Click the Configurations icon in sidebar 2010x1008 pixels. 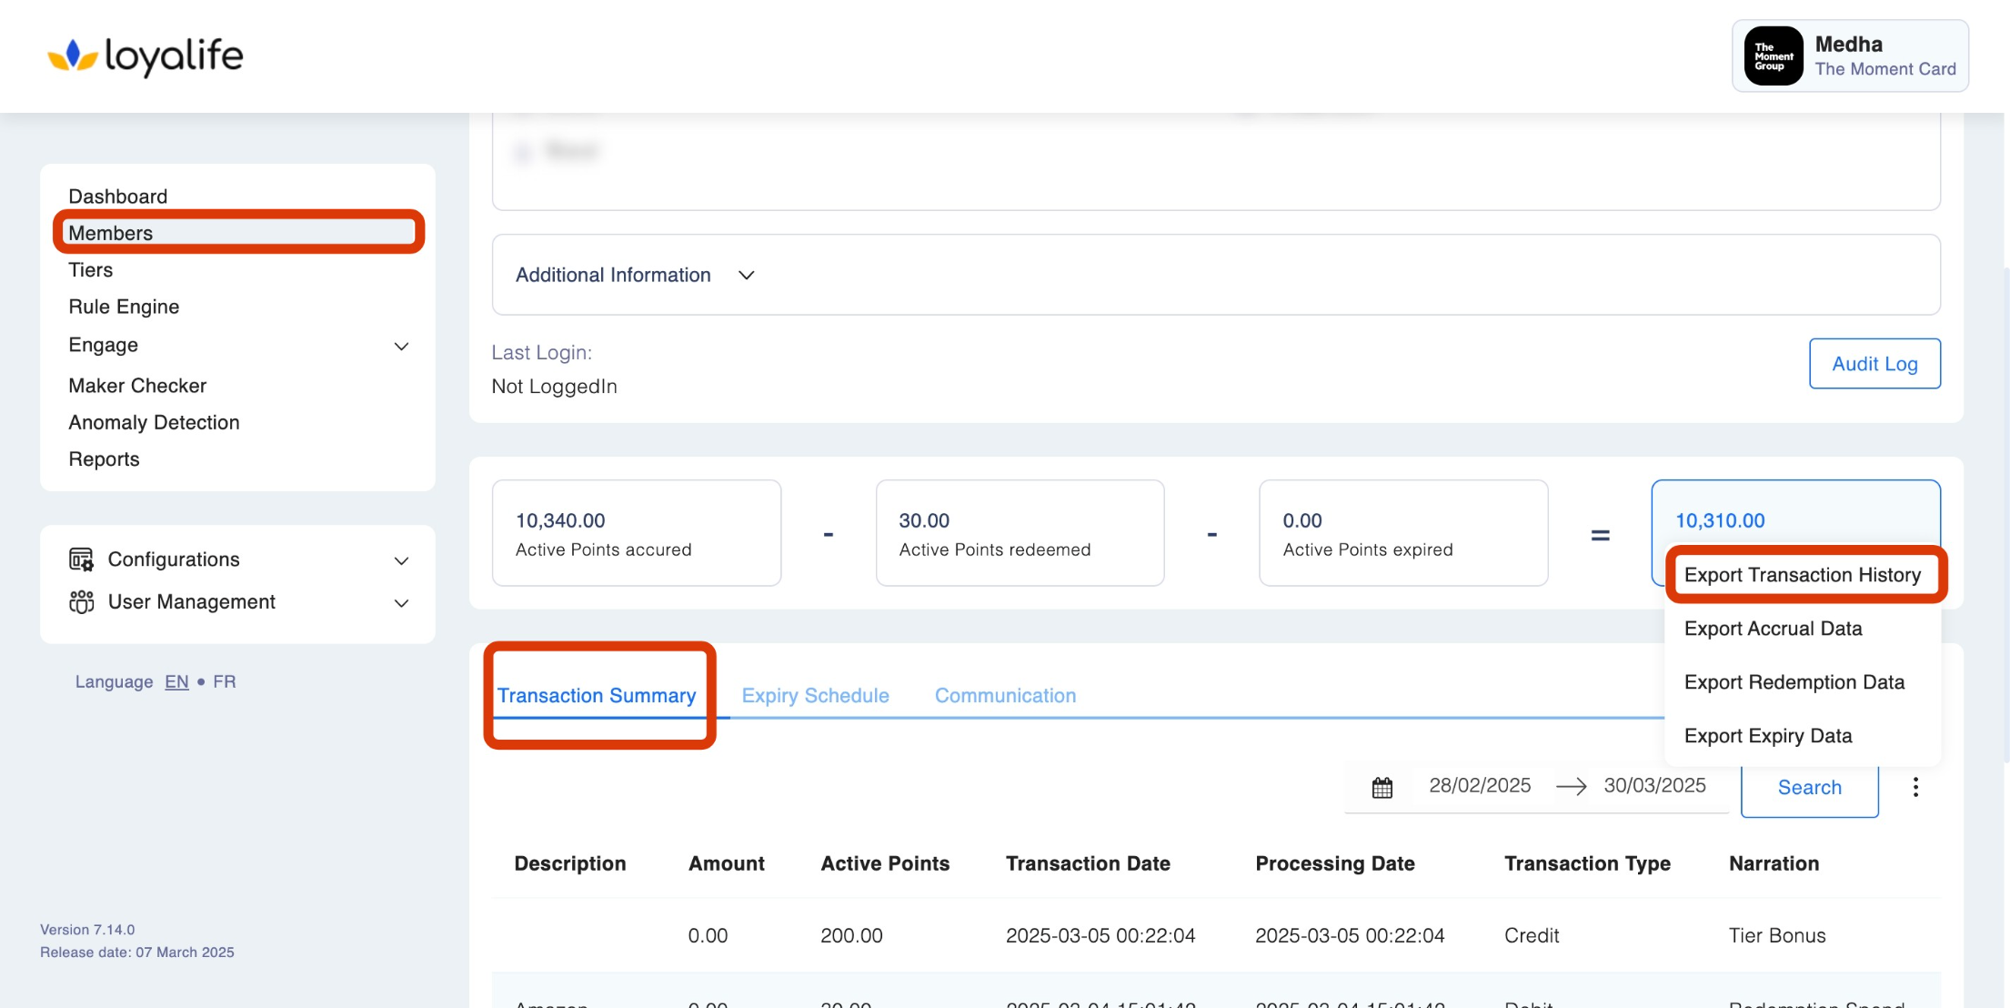pos(81,559)
